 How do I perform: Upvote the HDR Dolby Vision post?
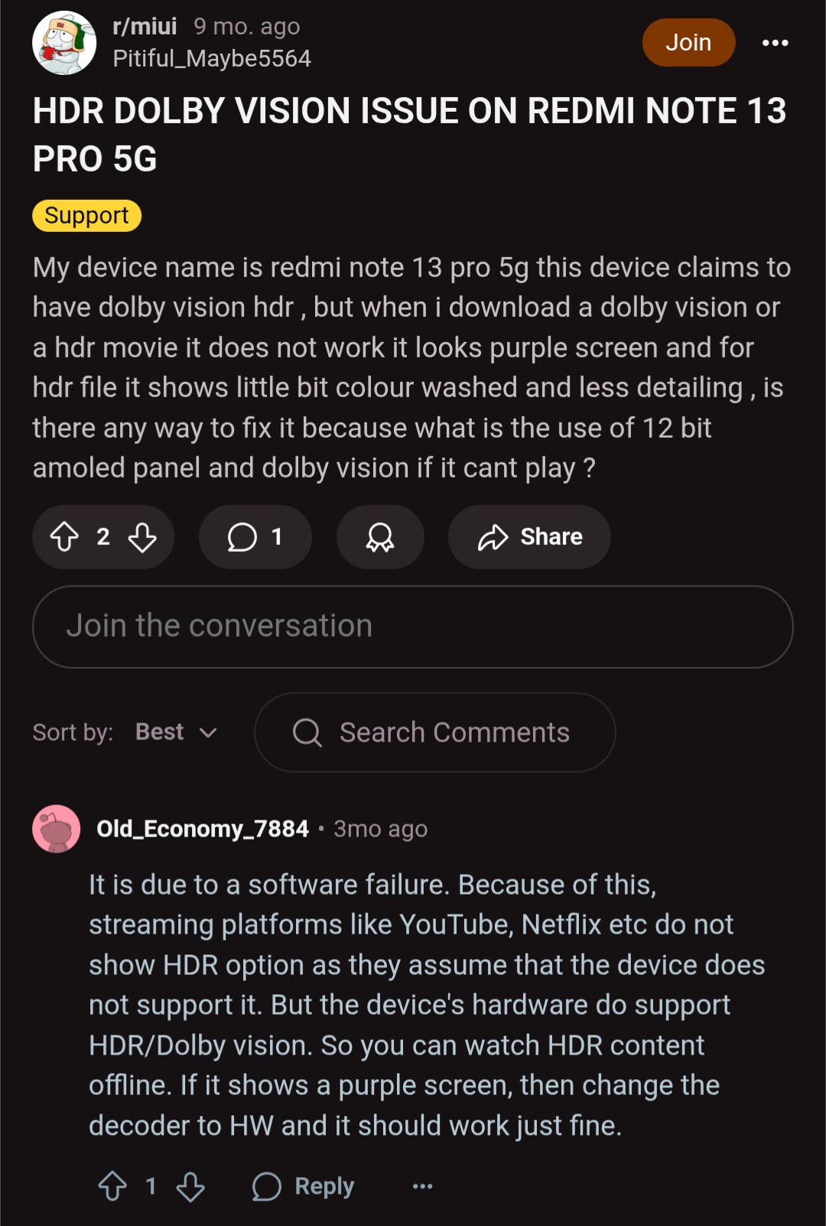(64, 536)
